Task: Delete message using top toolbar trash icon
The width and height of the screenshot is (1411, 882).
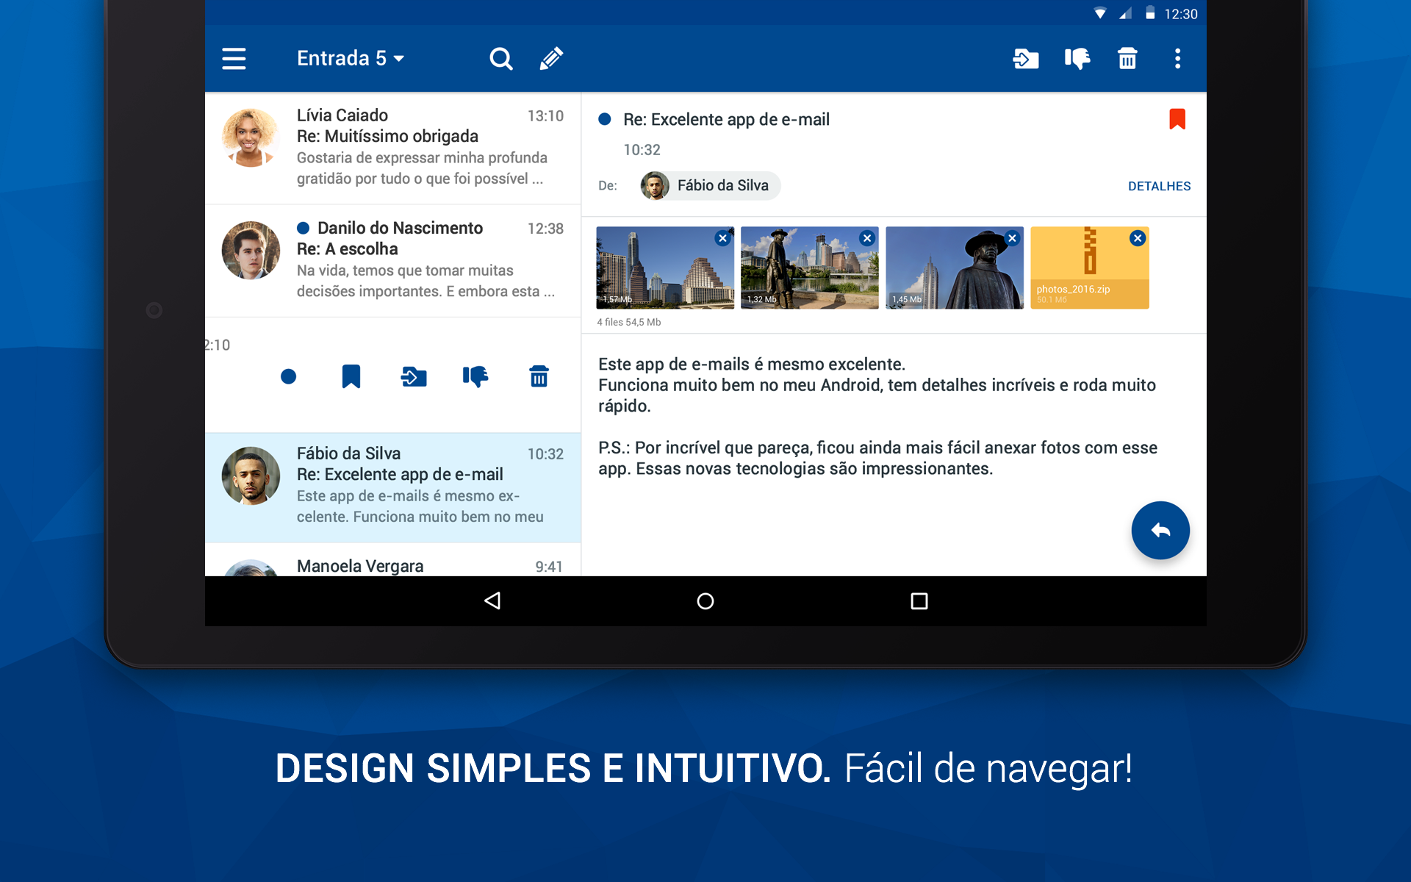Action: 1127,58
